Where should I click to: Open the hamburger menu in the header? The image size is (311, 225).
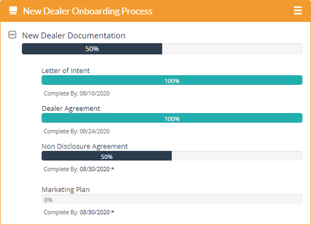click(x=297, y=11)
